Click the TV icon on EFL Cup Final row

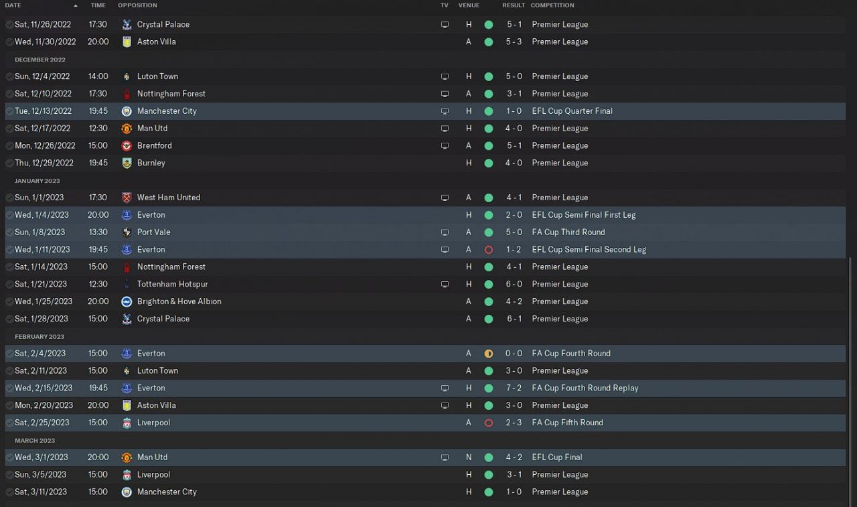point(445,457)
